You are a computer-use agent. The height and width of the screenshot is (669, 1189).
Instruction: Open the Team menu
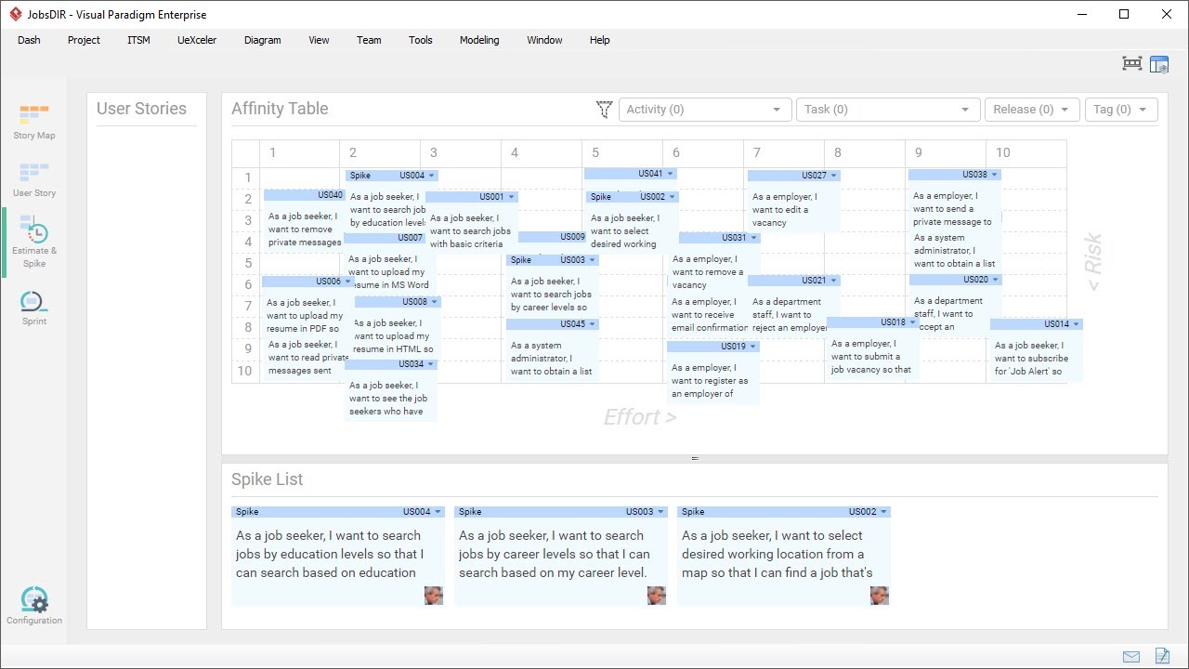[369, 40]
